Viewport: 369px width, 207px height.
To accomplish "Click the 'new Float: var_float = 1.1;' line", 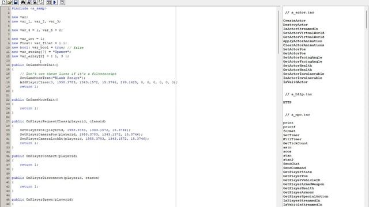I will click(x=39, y=43).
